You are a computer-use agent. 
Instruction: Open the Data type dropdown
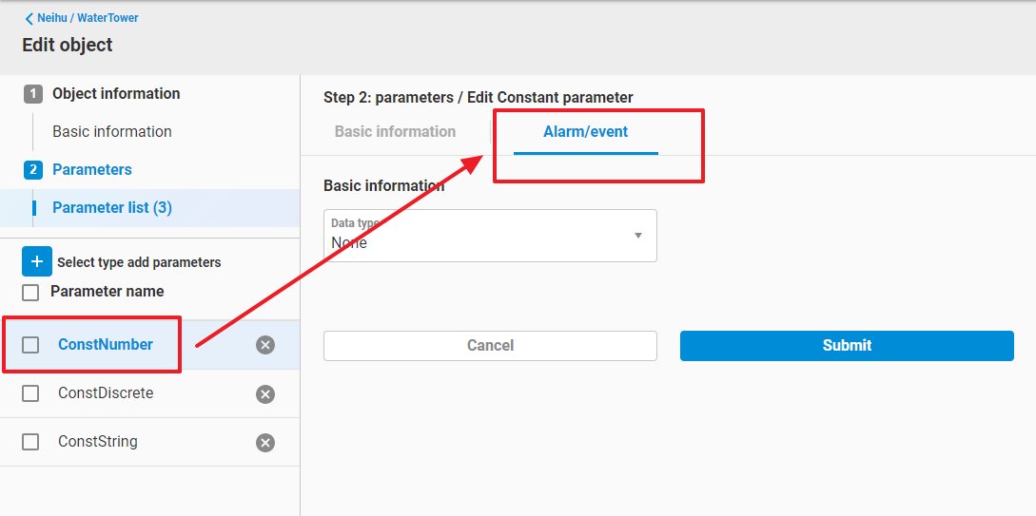489,236
